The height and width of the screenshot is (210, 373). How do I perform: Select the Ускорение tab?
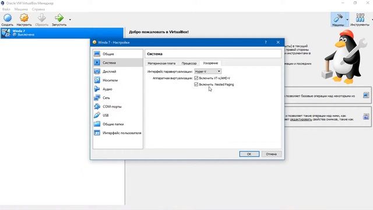[210, 63]
